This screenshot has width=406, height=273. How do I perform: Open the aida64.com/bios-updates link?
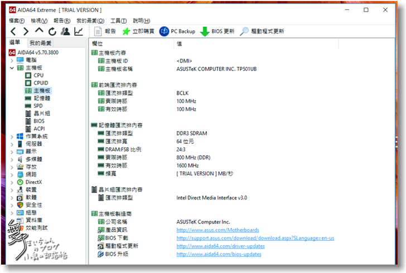tap(219, 254)
